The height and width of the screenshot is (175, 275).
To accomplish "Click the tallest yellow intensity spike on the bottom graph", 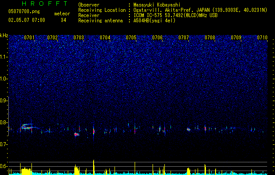I will coord(94,167).
